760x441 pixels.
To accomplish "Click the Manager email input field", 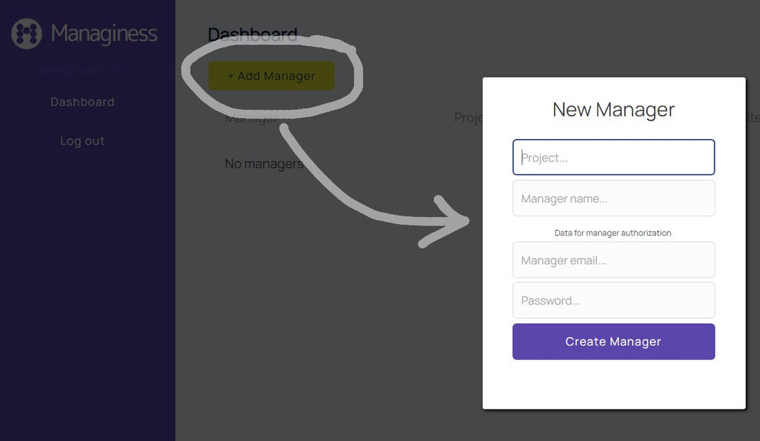I will (613, 260).
